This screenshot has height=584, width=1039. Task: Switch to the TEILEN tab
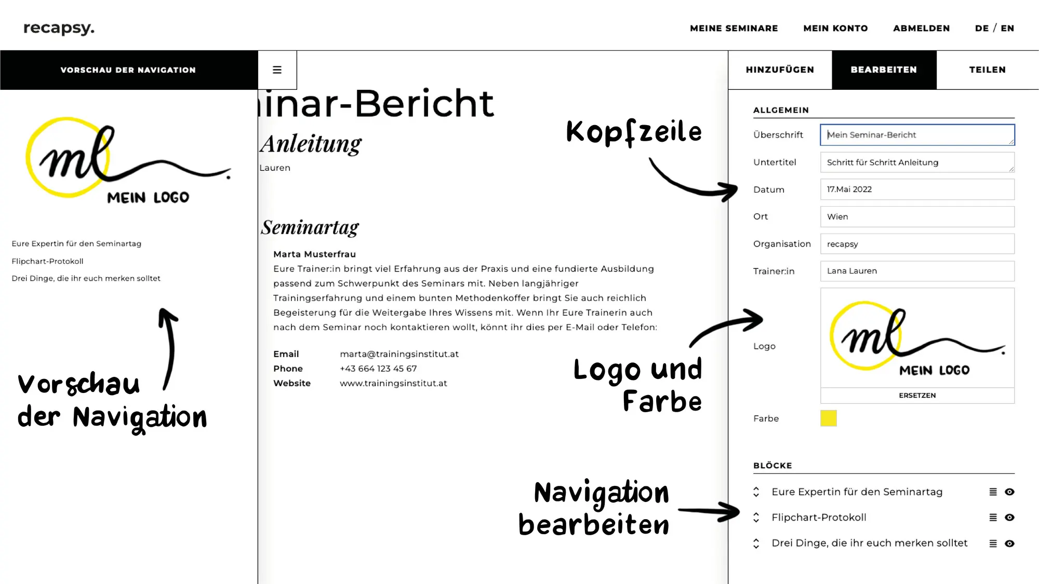pyautogui.click(x=988, y=69)
